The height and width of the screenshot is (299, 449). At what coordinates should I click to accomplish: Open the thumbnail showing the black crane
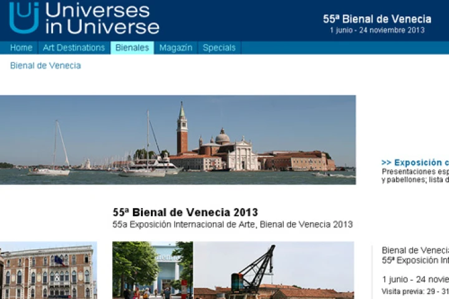pos(274,271)
